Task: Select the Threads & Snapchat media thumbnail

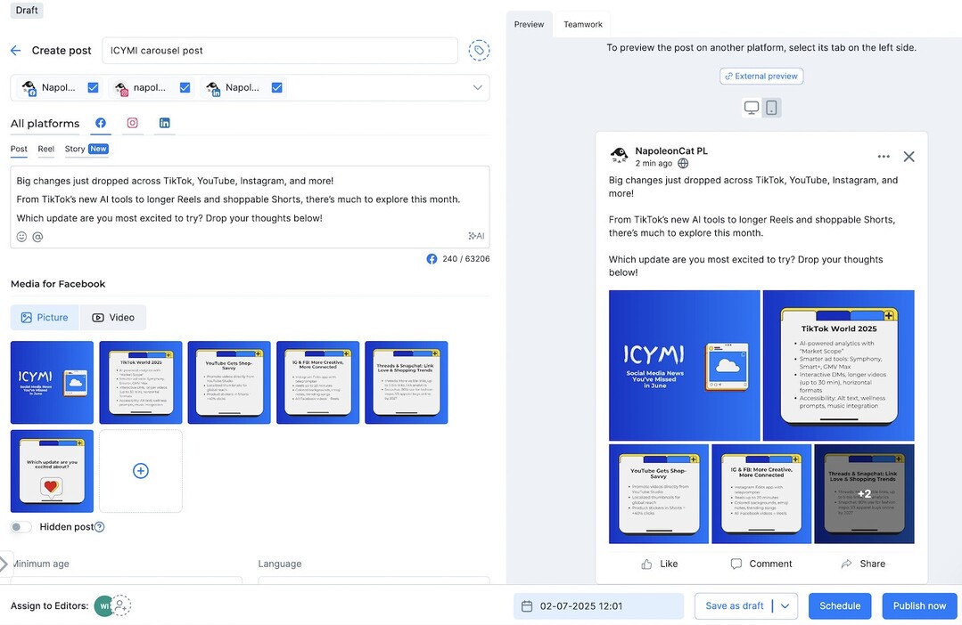Action: pos(407,382)
